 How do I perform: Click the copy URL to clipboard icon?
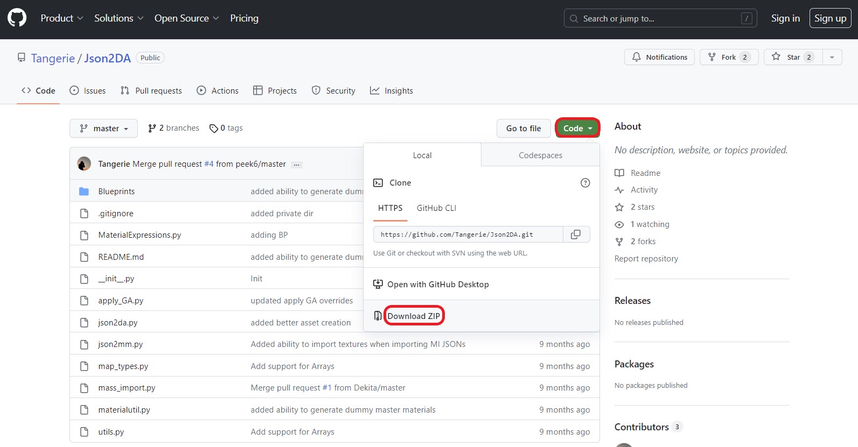576,235
